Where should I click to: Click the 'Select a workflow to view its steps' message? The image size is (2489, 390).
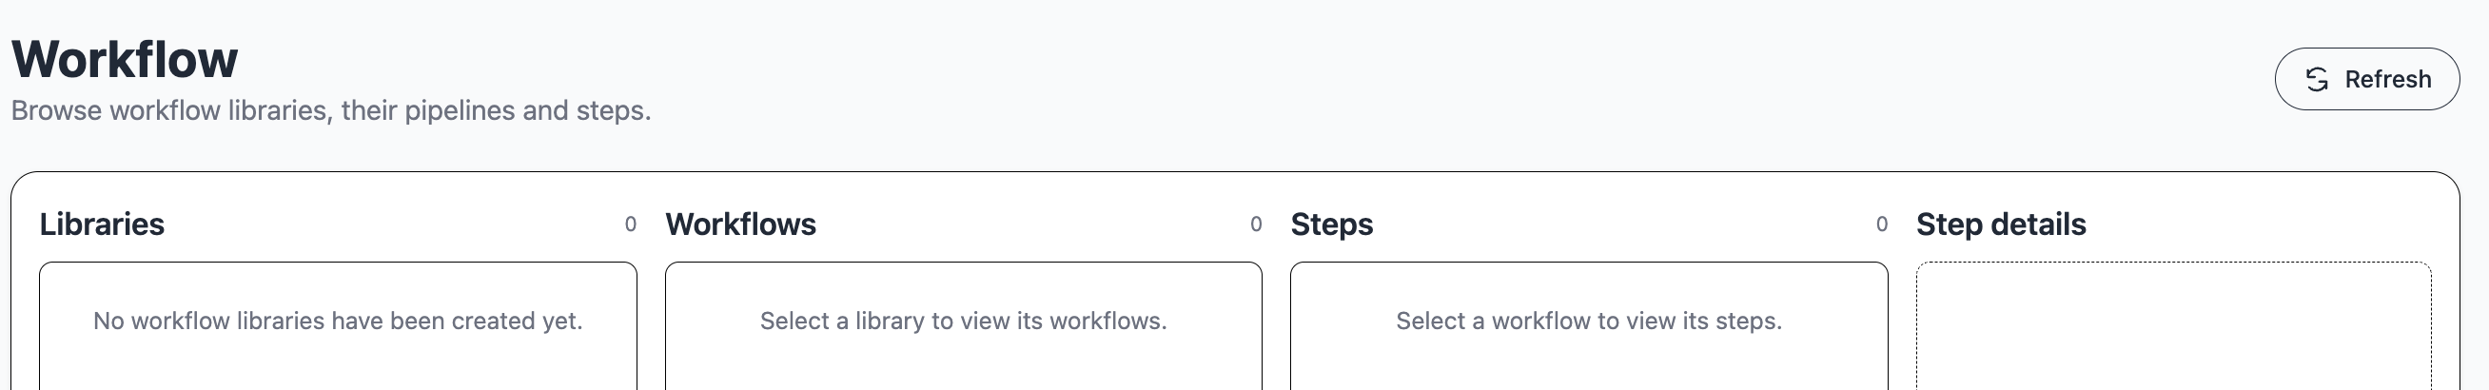(x=1589, y=321)
